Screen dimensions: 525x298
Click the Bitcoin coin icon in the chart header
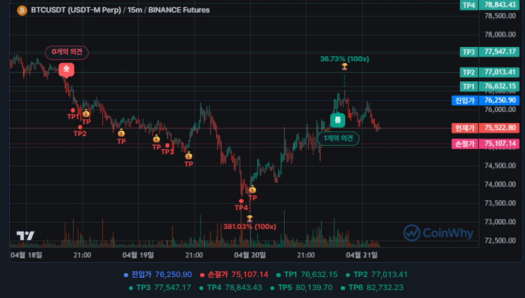click(x=22, y=11)
